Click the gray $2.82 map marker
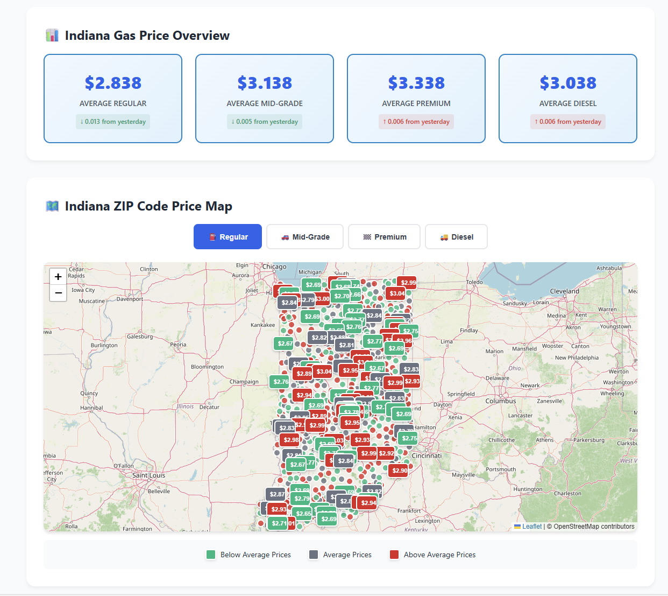The image size is (668, 596). (x=318, y=338)
